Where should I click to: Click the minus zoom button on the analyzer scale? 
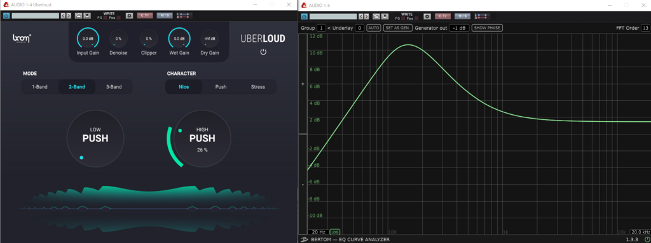tap(303, 184)
